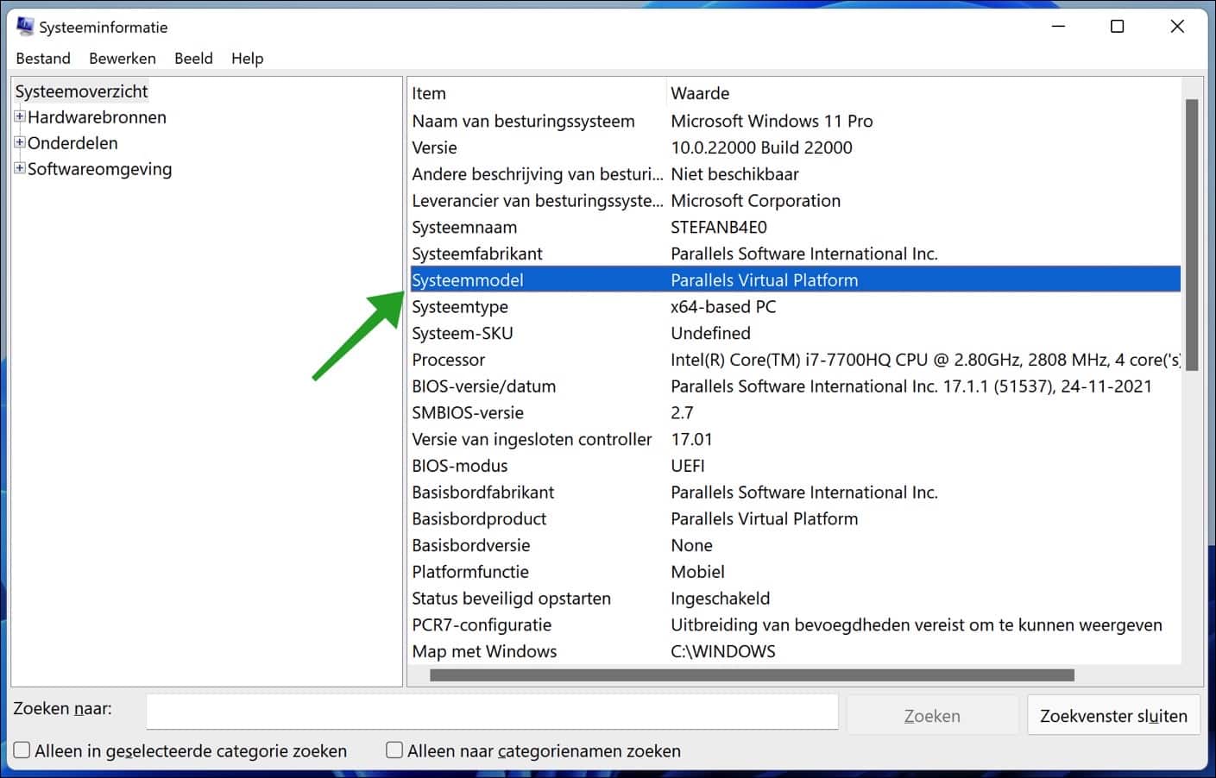This screenshot has height=778, width=1216.
Task: Enable searching only in selected category
Action: coord(21,750)
